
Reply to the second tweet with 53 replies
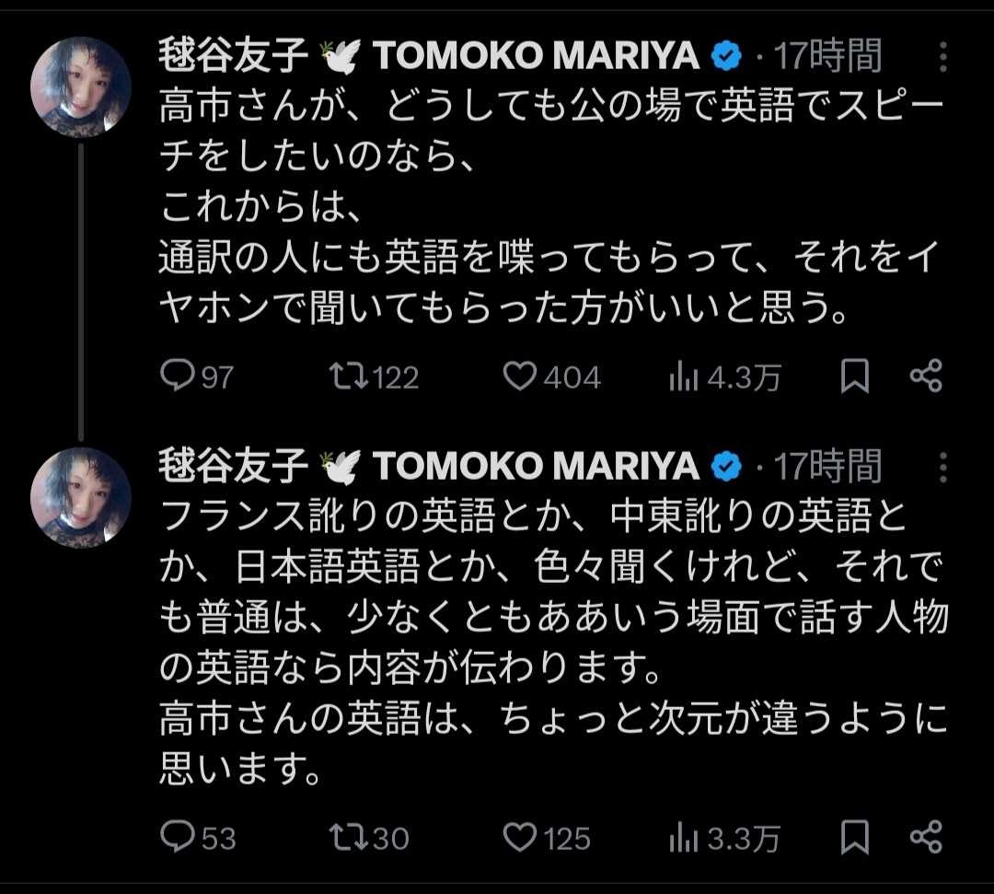176,837
